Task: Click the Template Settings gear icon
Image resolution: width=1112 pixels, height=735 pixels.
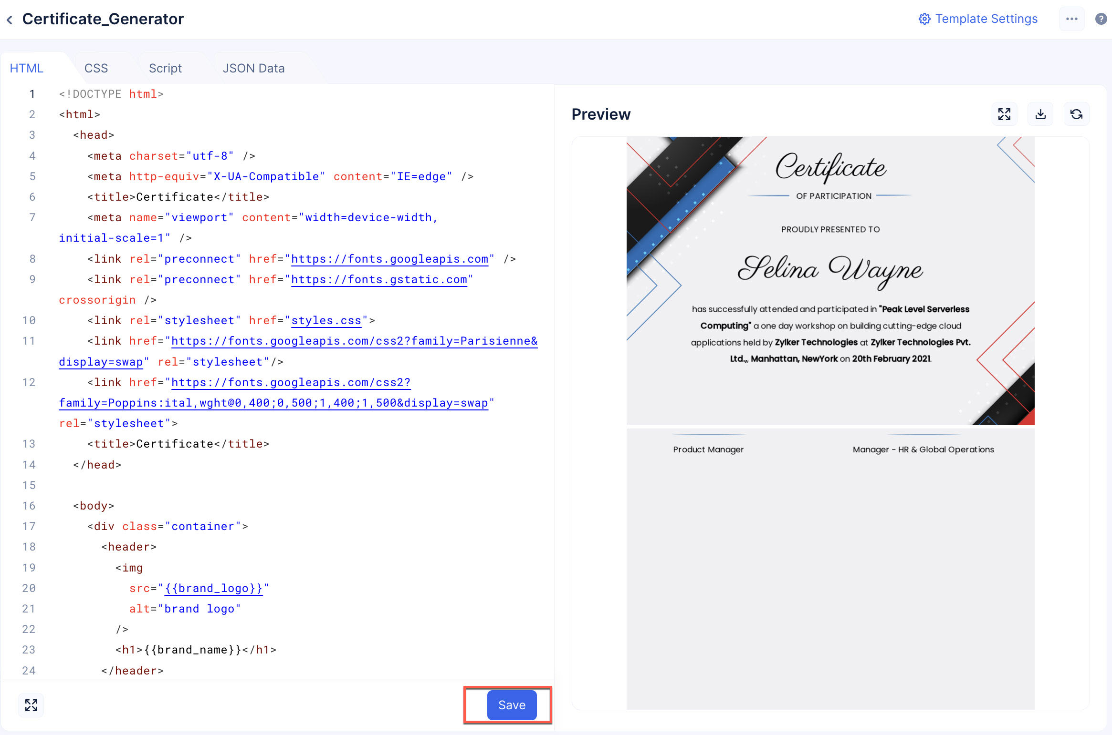Action: (924, 19)
